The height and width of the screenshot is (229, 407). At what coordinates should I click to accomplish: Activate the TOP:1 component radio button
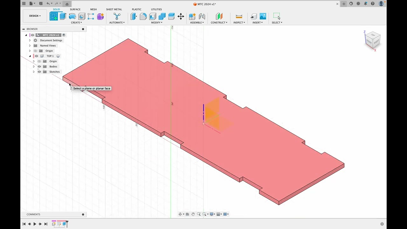coord(58,56)
